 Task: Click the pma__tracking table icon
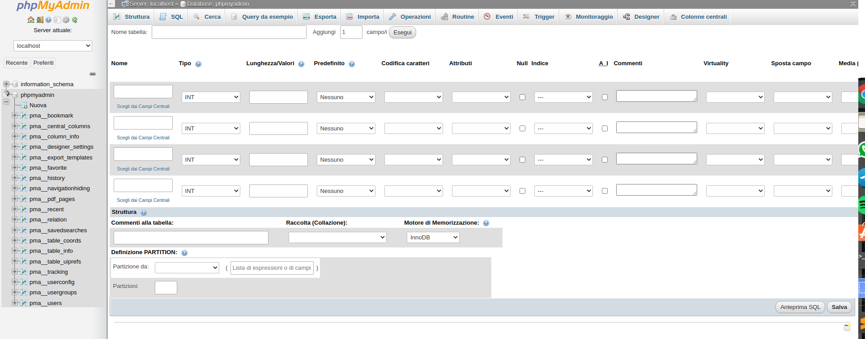(24, 272)
